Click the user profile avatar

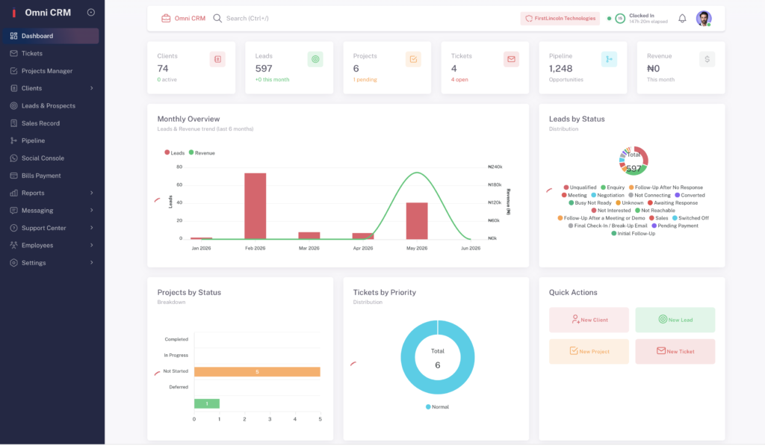click(x=704, y=19)
